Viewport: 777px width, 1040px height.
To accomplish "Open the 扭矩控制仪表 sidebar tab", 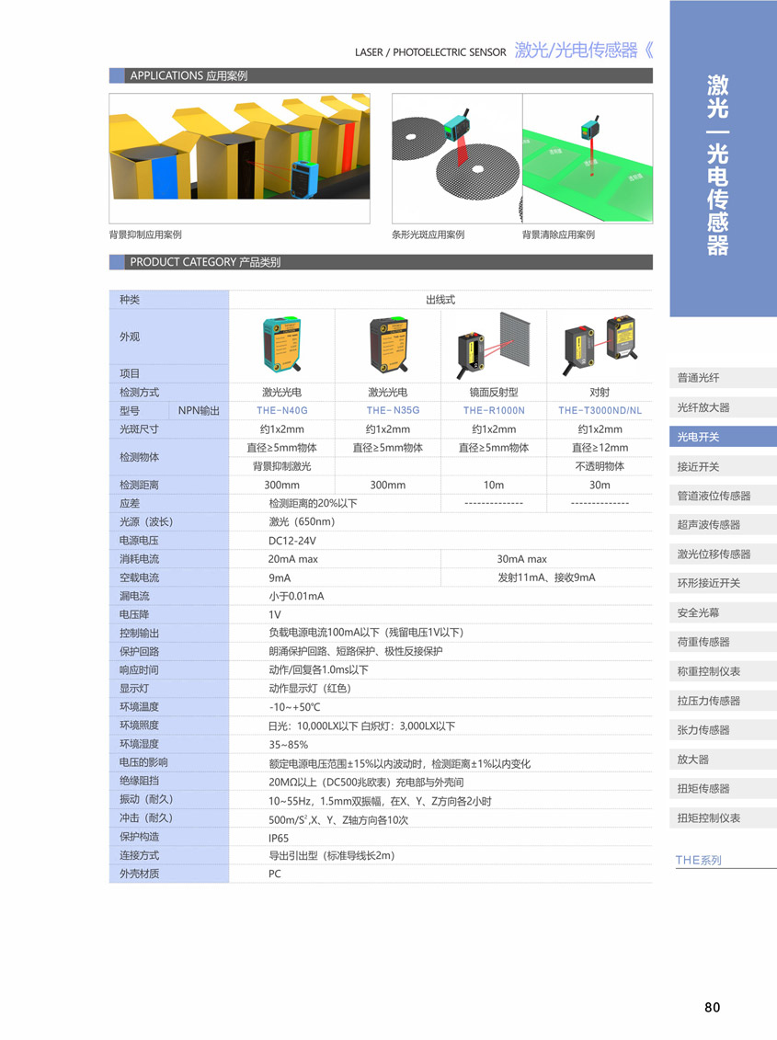I will point(723,817).
